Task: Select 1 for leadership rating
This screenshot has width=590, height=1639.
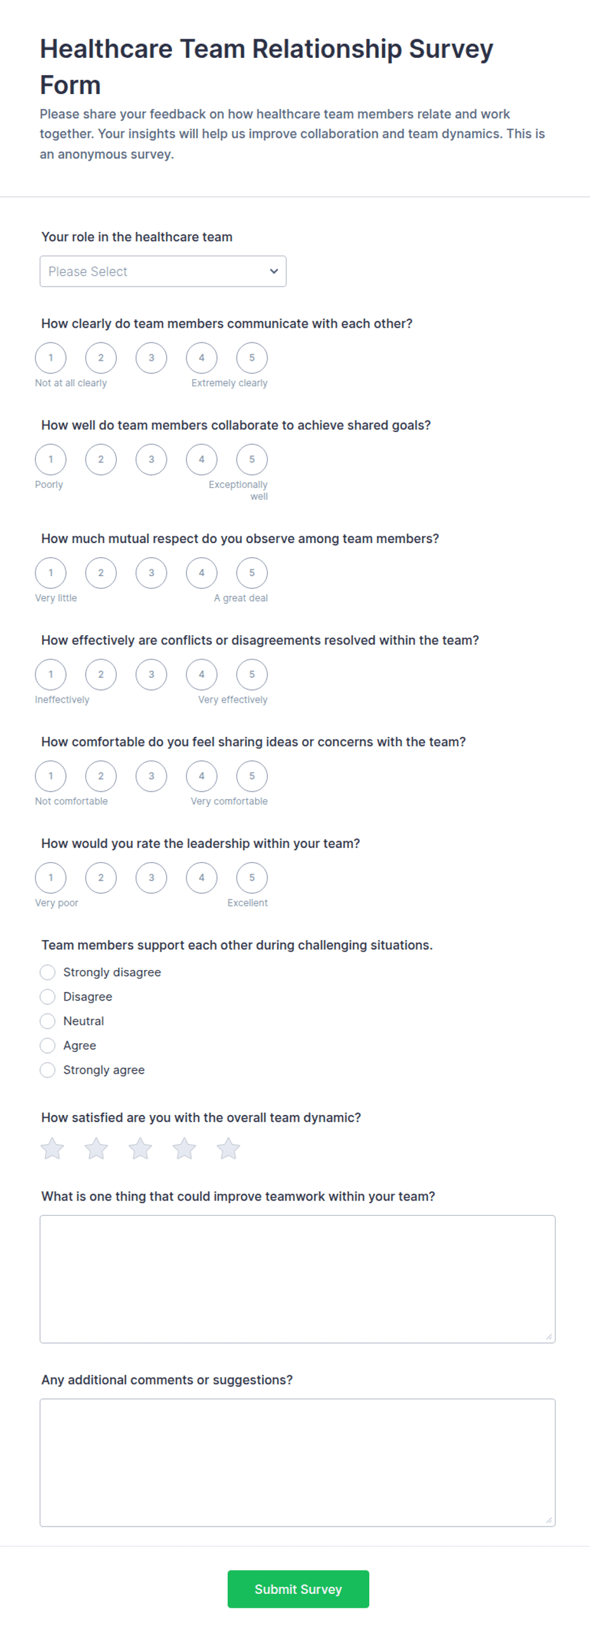Action: (51, 877)
